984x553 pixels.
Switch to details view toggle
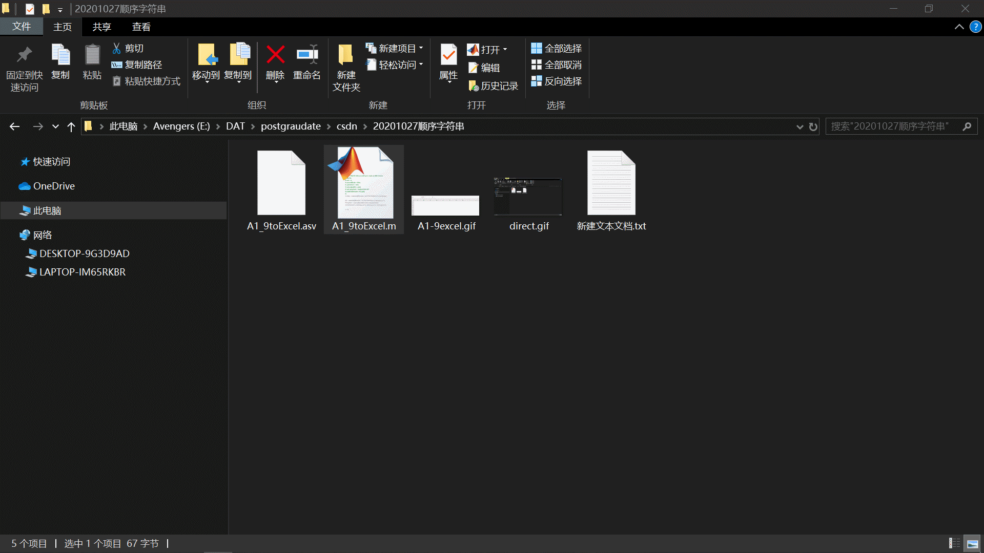[954, 543]
